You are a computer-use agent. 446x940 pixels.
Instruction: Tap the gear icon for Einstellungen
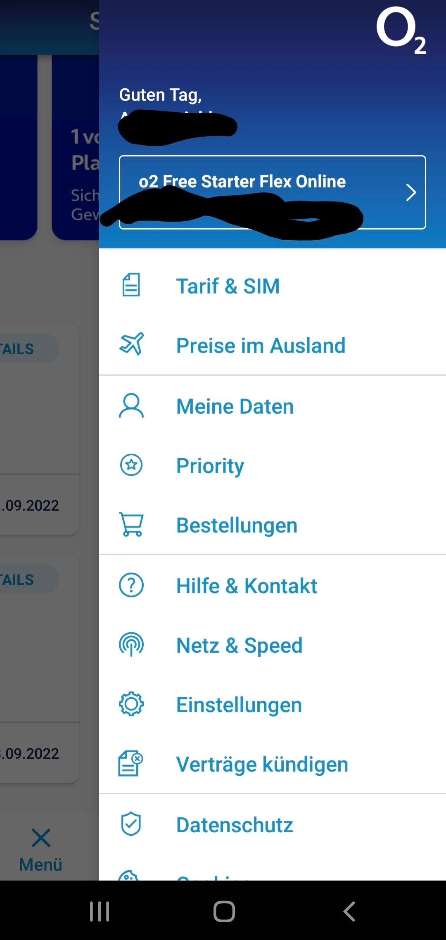pyautogui.click(x=131, y=704)
